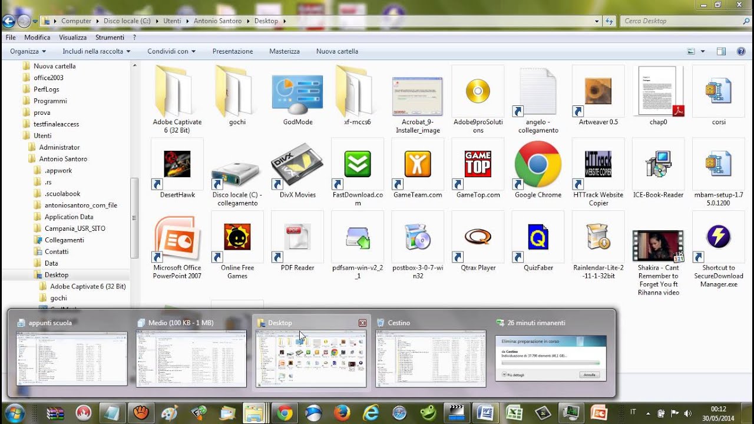Click the Nuova cartella toolbar button
754x424 pixels.
point(337,51)
